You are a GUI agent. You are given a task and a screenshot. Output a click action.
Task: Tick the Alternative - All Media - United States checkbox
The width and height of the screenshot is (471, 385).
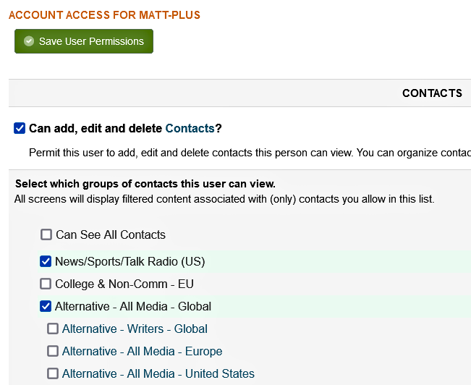(53, 373)
